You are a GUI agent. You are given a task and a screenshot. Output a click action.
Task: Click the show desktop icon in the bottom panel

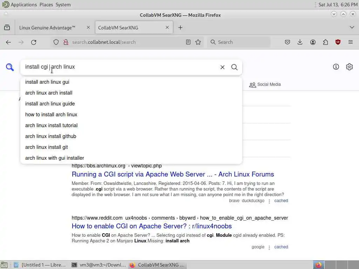tap(4, 265)
